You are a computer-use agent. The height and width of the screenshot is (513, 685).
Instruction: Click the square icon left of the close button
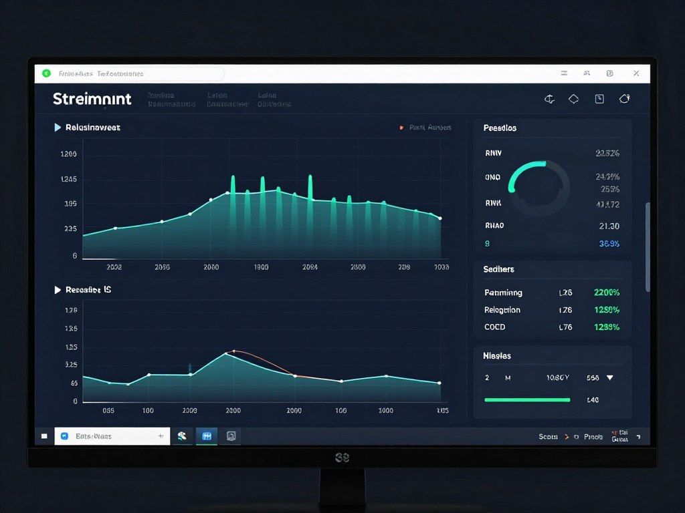pos(610,73)
